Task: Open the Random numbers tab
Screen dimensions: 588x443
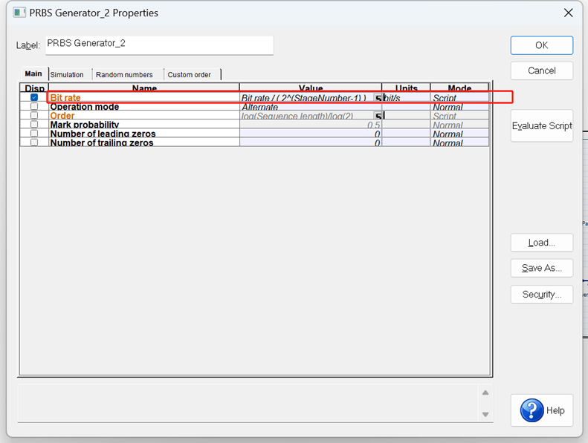Action: tap(124, 74)
